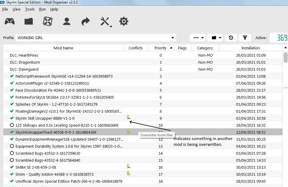Viewport: 288px width, 187px height.
Task: Click Non-MO category of DLC: Dragonborn
Action: point(205,62)
